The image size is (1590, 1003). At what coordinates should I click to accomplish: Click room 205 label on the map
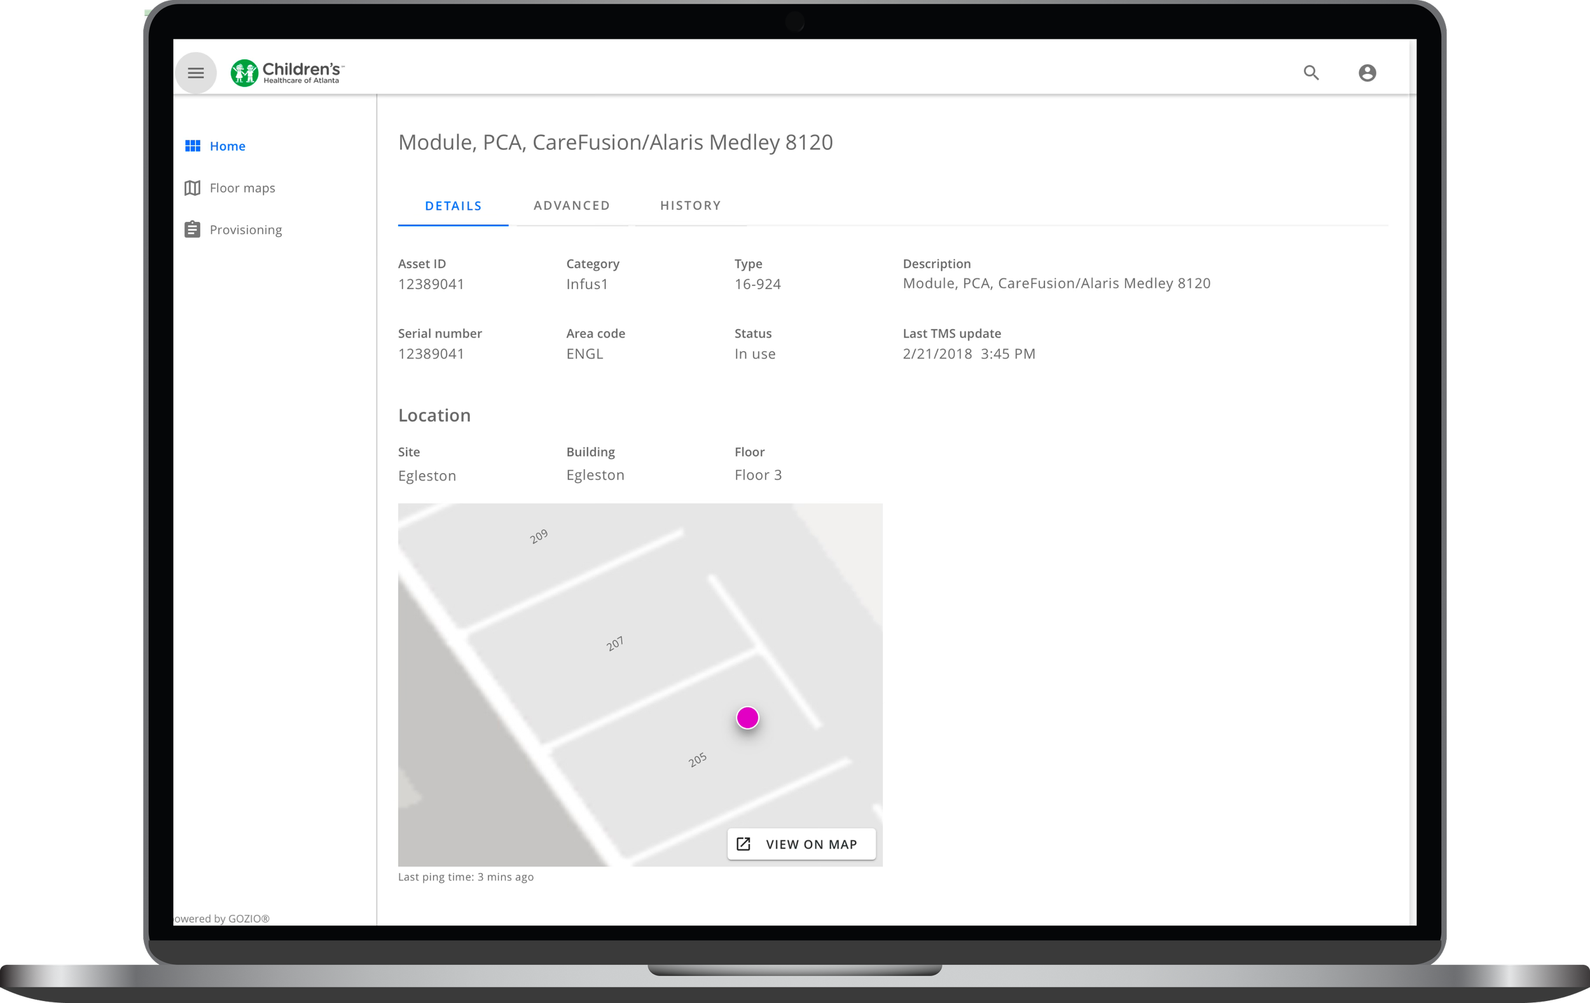(697, 760)
